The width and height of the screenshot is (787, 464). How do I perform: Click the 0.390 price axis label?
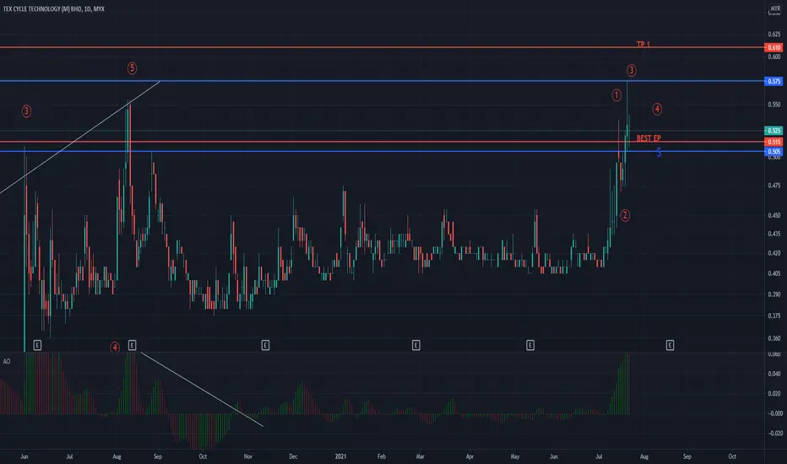774,294
